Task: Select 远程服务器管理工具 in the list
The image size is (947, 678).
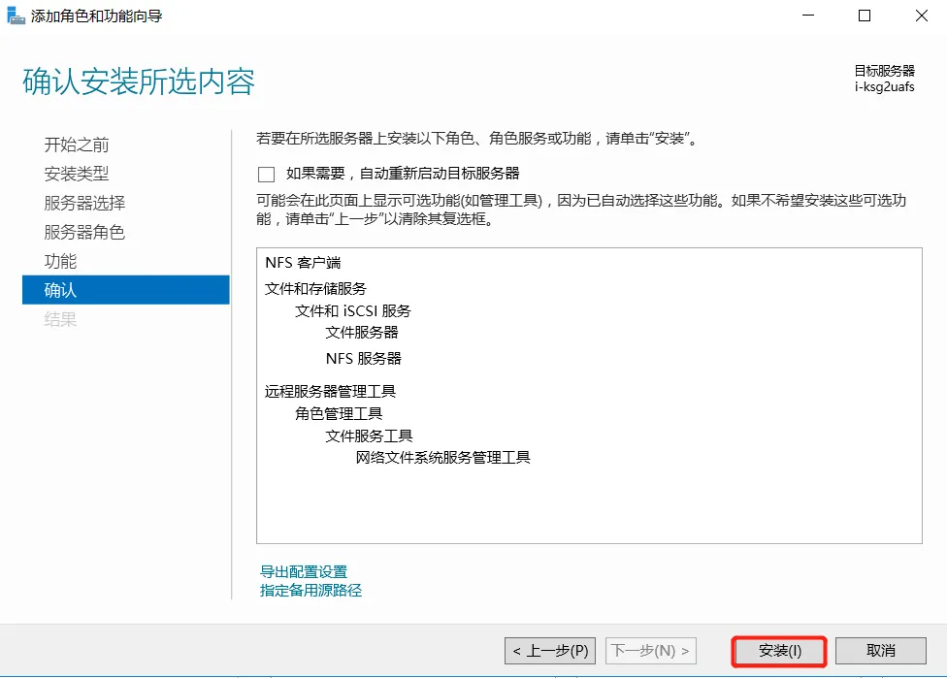Action: coord(330,392)
